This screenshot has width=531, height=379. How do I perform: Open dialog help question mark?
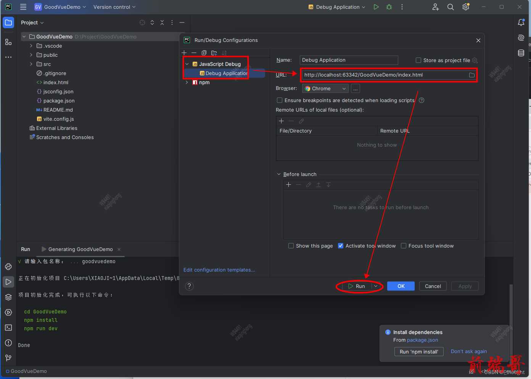coord(189,286)
